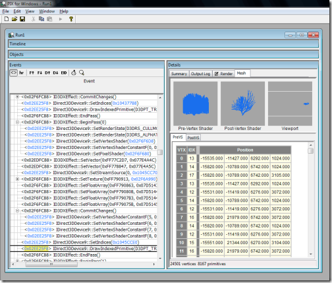
Task: Open link 0x02F6F680 in SetPixelShader row
Action: click(x=137, y=154)
